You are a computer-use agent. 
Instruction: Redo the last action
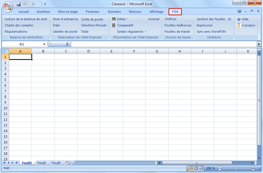(x=34, y=4)
